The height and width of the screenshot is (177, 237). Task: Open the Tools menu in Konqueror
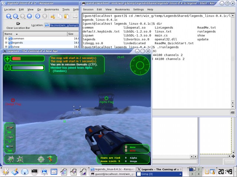point(66,10)
